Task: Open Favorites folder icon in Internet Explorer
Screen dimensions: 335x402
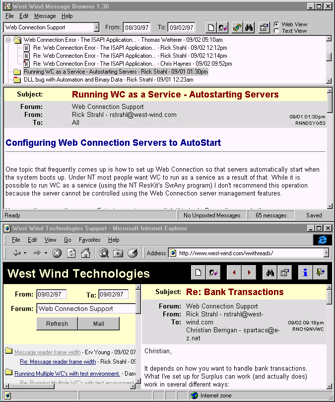Action: [118, 253]
